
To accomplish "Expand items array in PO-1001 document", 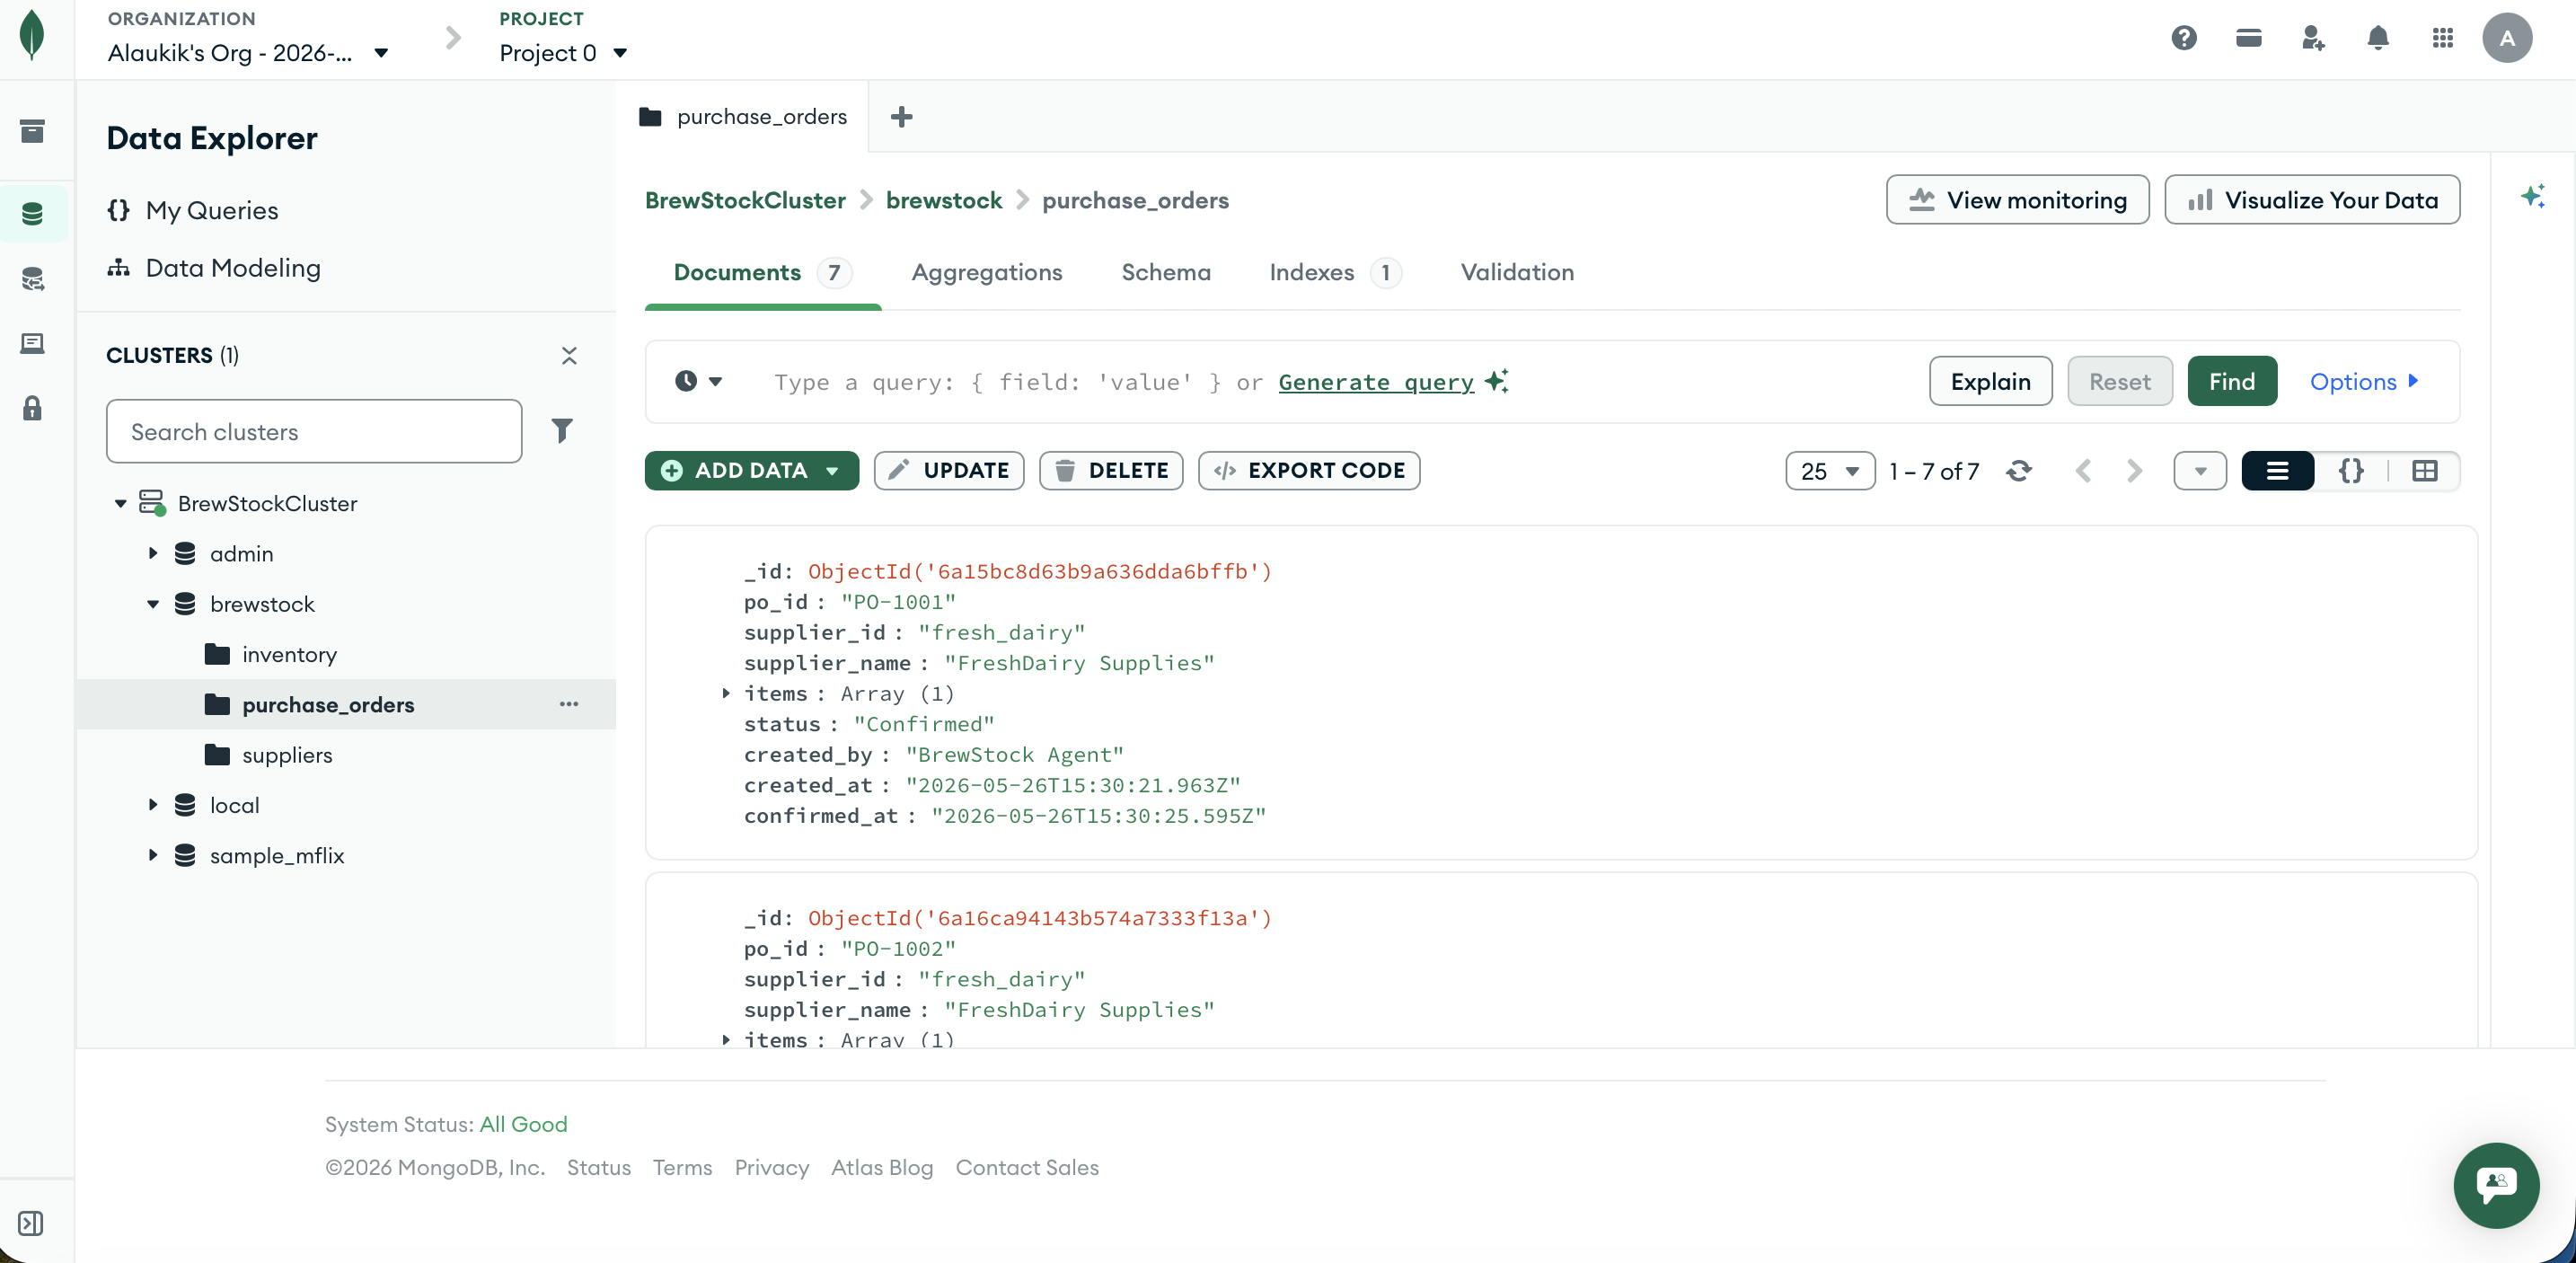I will click(726, 693).
